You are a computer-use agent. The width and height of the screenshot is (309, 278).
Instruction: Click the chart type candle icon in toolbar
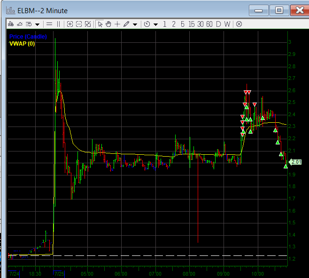(11, 24)
